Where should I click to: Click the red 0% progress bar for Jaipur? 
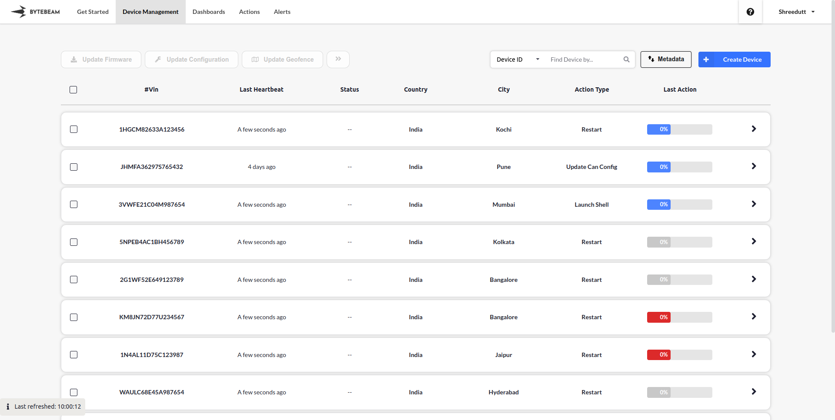[x=679, y=355]
